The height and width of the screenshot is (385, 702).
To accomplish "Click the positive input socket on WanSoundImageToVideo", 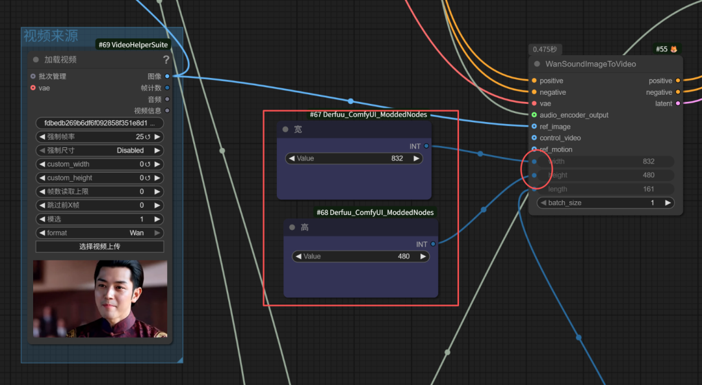I will (534, 81).
